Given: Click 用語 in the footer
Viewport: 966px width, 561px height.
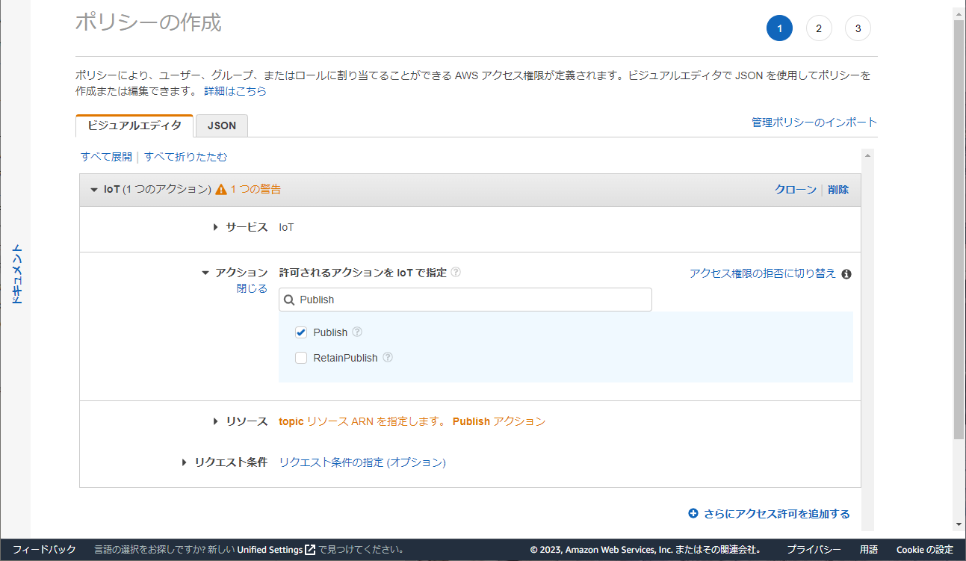Looking at the screenshot, I should [869, 550].
